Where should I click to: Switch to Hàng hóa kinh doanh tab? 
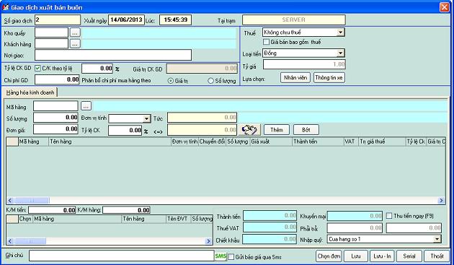(x=30, y=92)
